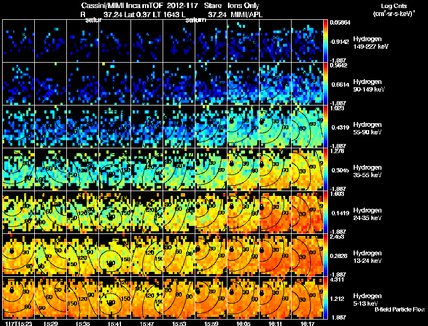
Task: Select the Hydrogen 13-24 keV panel at 15:35
Action: [83, 255]
